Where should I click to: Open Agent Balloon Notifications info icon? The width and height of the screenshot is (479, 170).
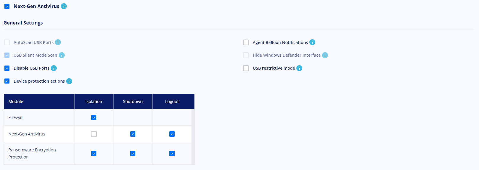point(312,42)
